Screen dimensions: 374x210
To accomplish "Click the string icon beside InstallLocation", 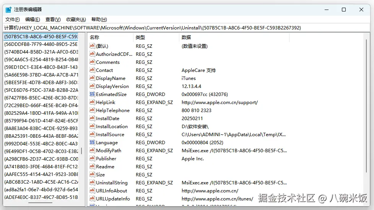I will (x=92, y=126).
